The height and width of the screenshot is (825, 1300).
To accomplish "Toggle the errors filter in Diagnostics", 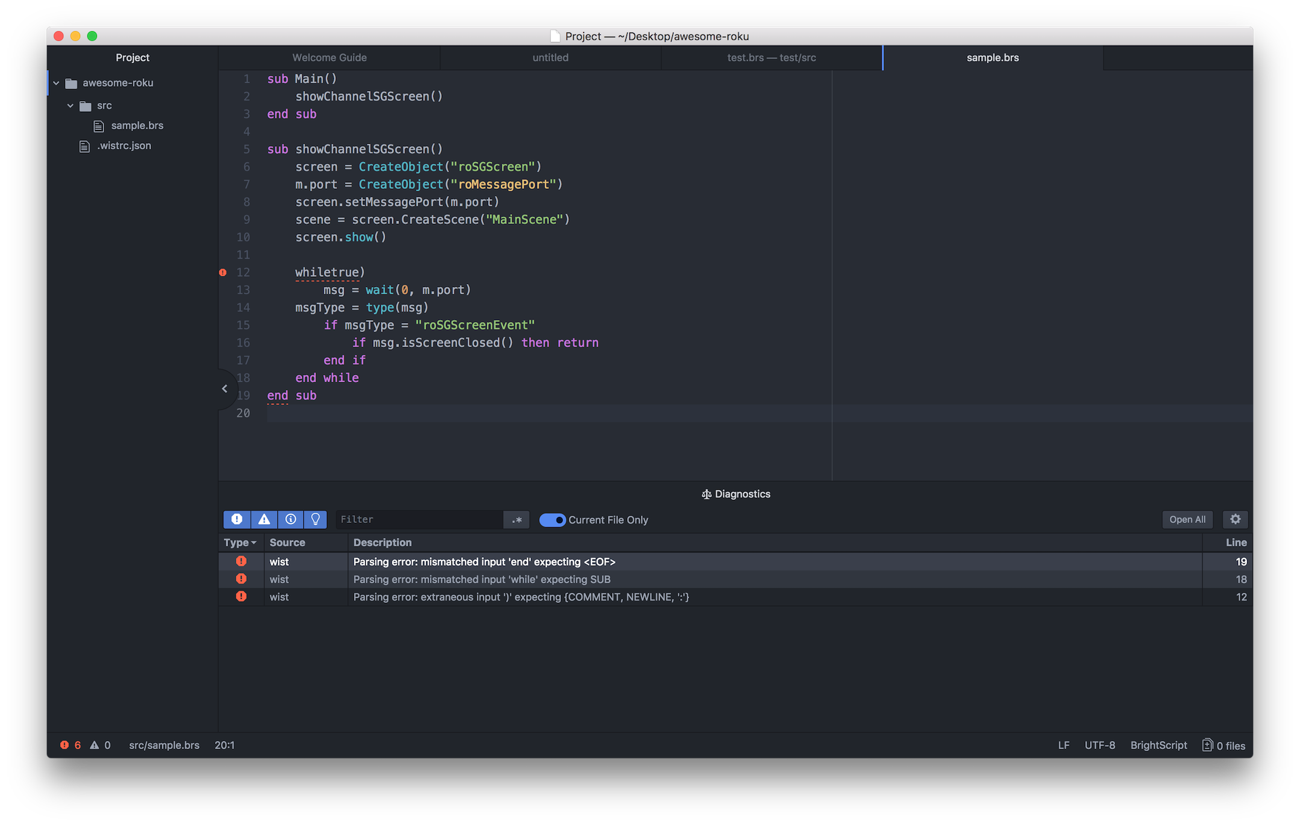I will [x=237, y=519].
